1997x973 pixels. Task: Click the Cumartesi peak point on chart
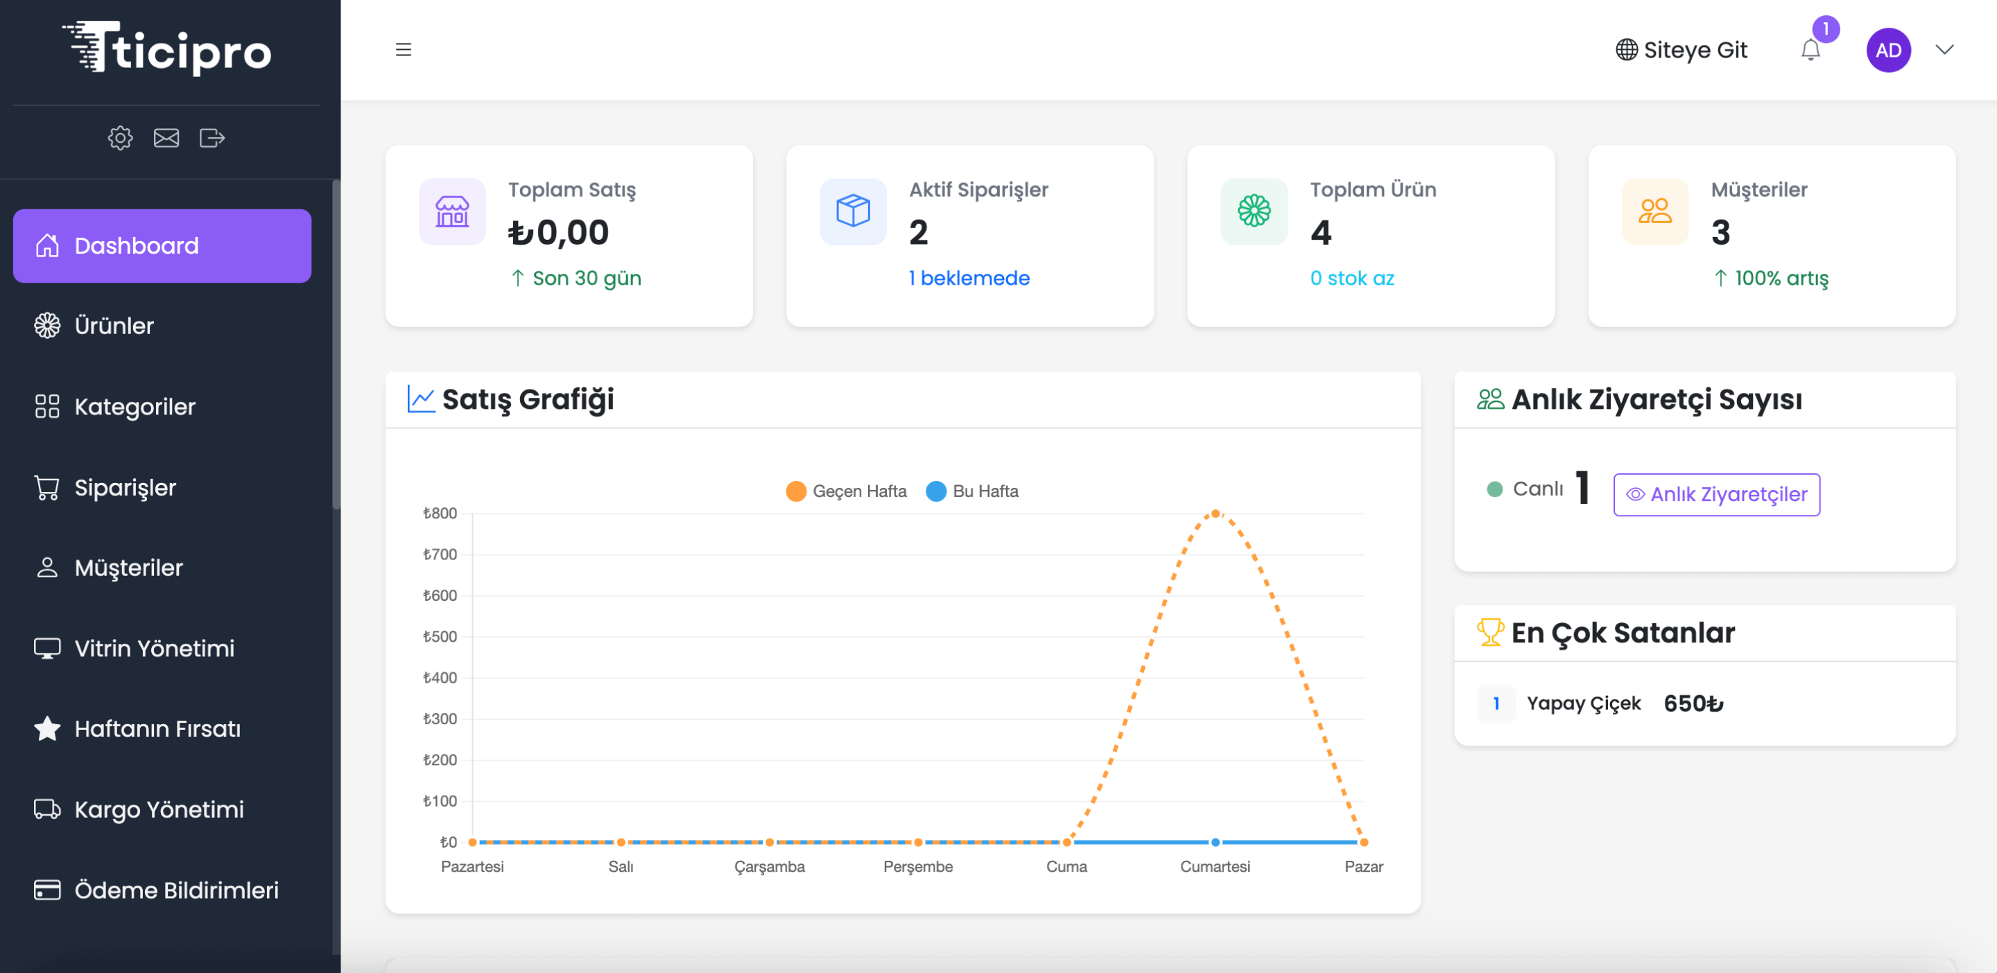(x=1215, y=513)
